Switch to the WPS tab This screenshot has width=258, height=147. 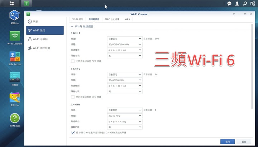click(x=127, y=19)
